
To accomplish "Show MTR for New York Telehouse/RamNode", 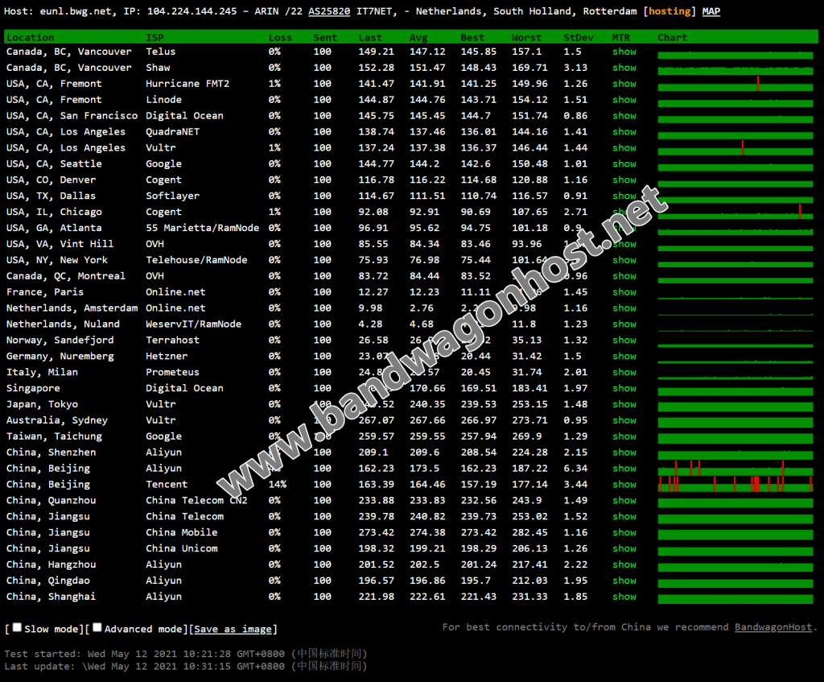I will (624, 260).
